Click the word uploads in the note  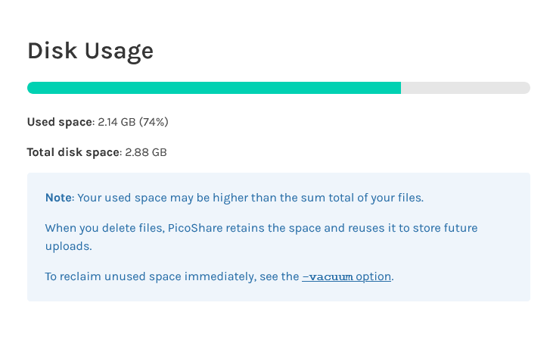[68, 246]
